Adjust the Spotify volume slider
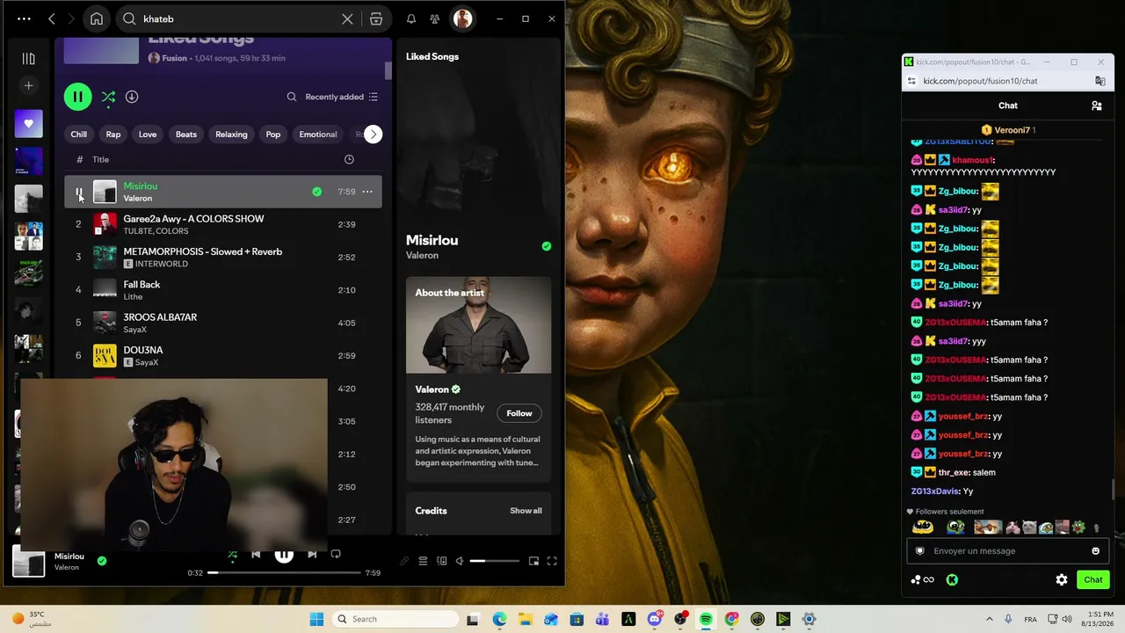This screenshot has width=1125, height=633. tap(495, 561)
